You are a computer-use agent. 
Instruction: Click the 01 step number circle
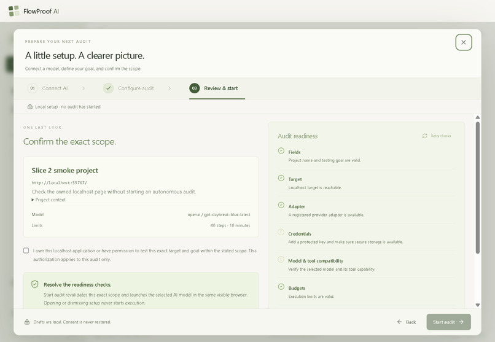(x=33, y=88)
